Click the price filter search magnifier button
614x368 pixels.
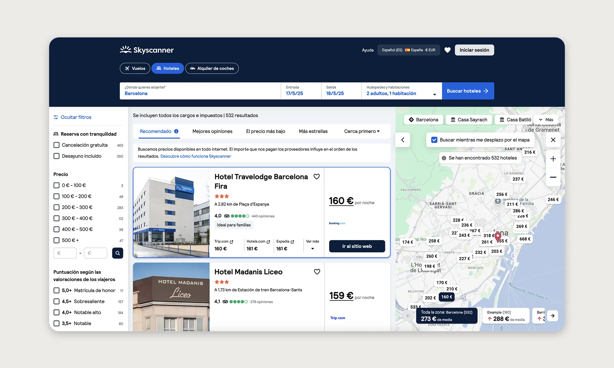[118, 253]
